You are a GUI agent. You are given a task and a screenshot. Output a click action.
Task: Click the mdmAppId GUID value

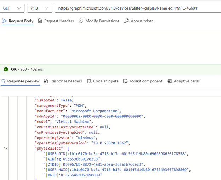pos(101,116)
